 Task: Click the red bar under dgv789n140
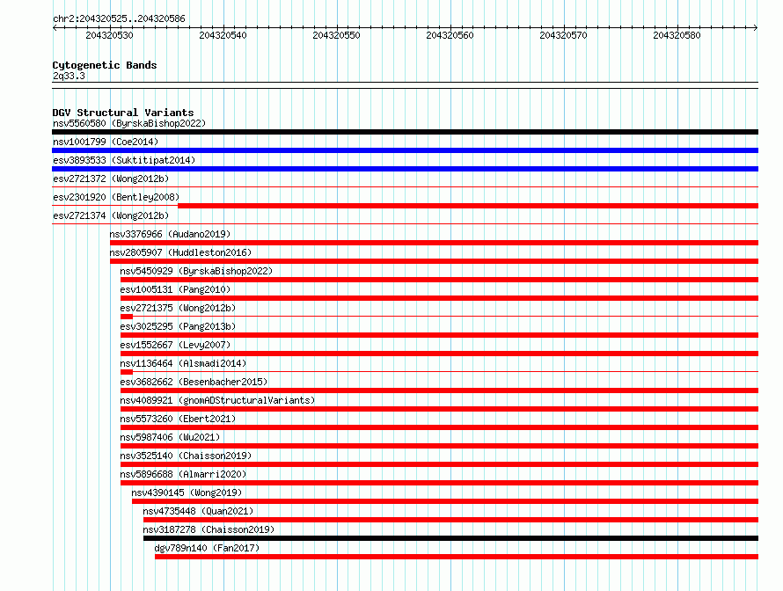[457, 557]
